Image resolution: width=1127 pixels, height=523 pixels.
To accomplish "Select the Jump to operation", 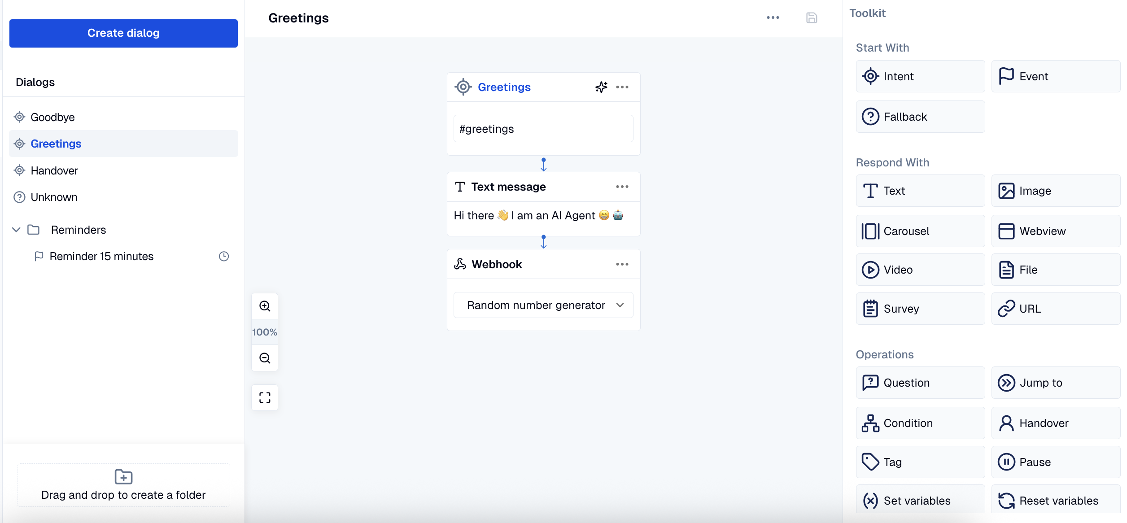I will pyautogui.click(x=1056, y=383).
